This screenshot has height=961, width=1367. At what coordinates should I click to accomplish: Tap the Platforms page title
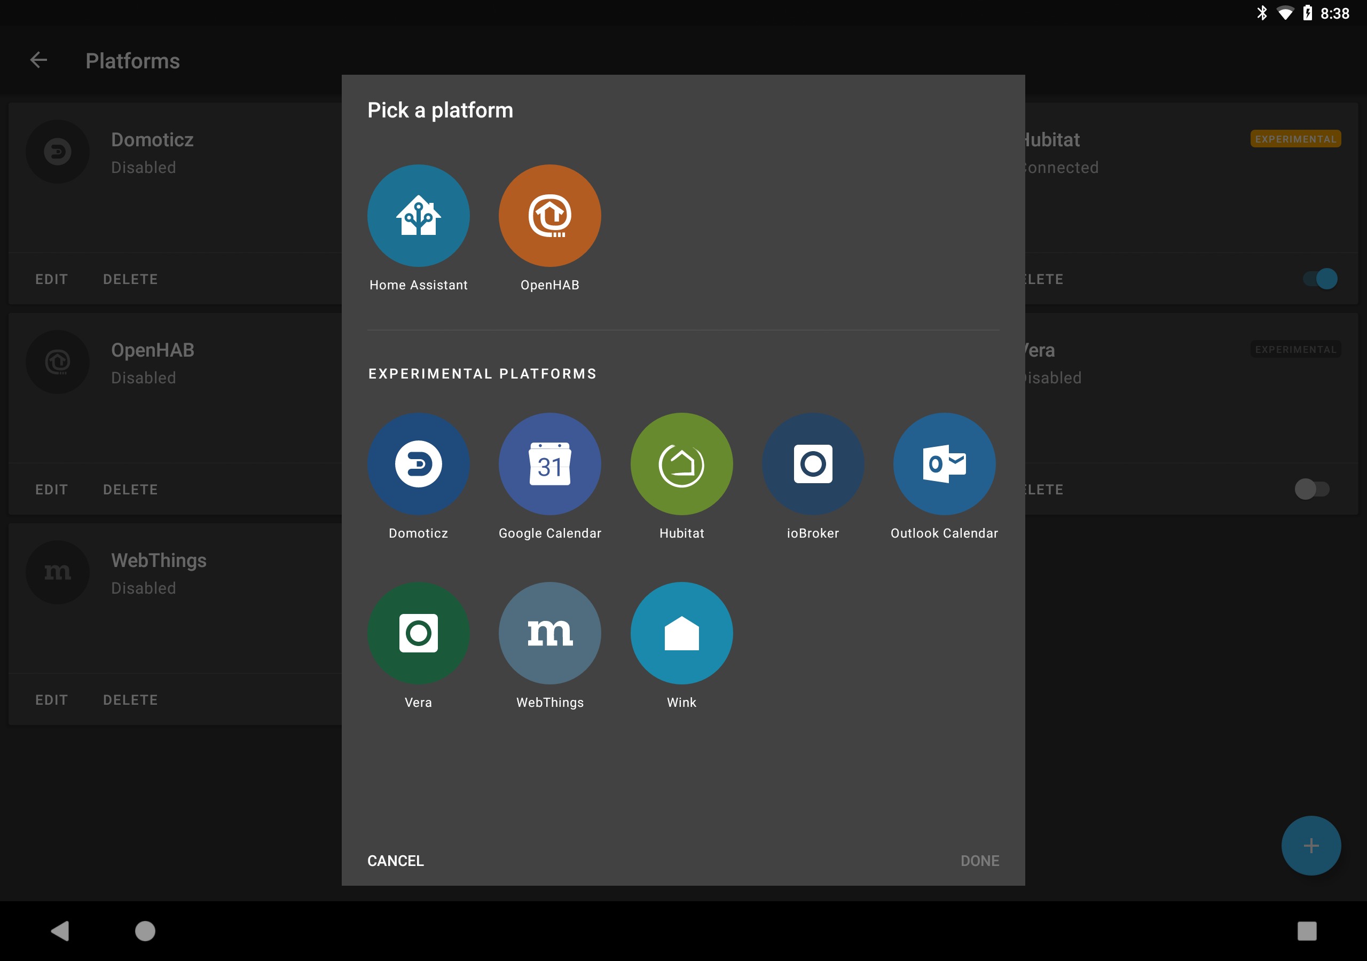(x=132, y=61)
